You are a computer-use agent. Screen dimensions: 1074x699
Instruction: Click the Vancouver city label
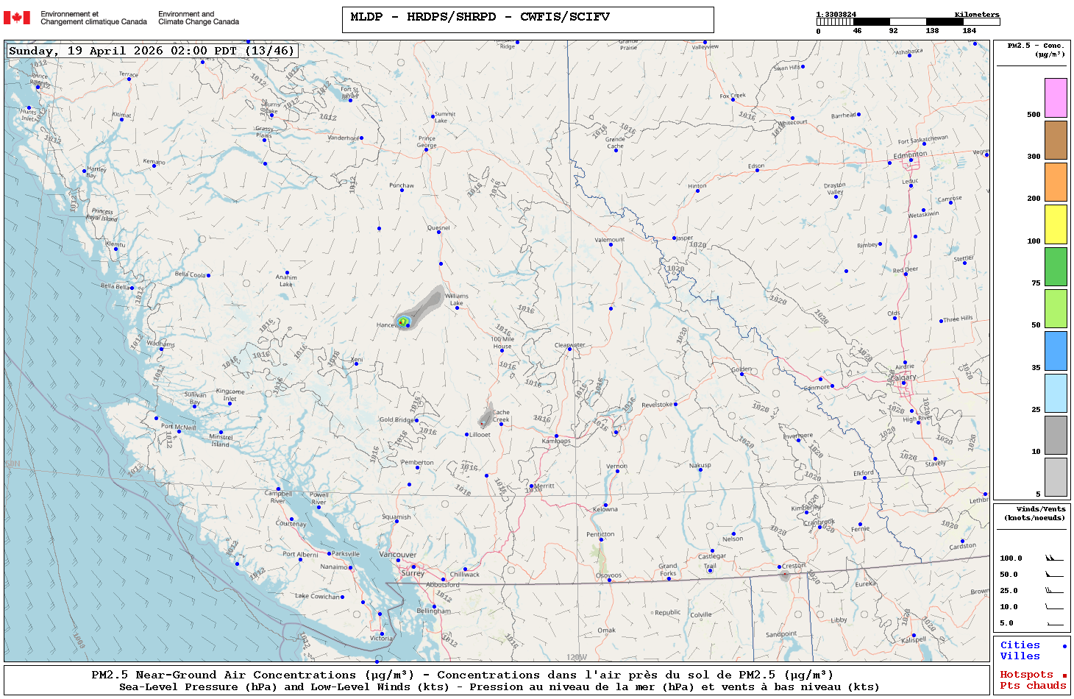pos(397,555)
